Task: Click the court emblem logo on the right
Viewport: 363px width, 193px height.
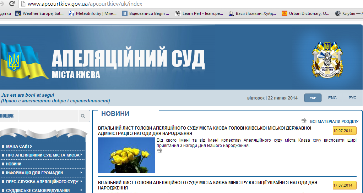Action: [x=327, y=59]
